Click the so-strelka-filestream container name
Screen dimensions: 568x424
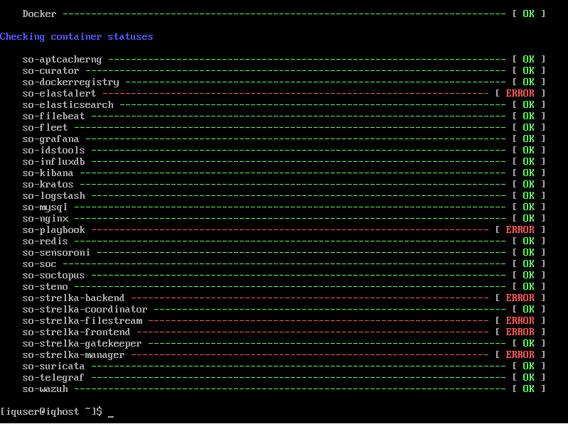pos(82,321)
